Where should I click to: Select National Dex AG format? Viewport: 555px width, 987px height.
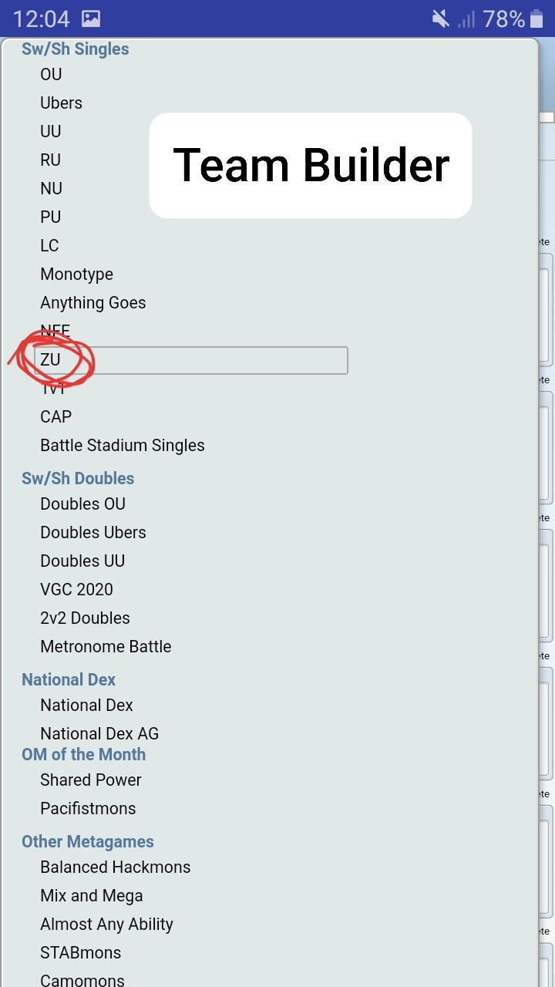click(x=99, y=734)
